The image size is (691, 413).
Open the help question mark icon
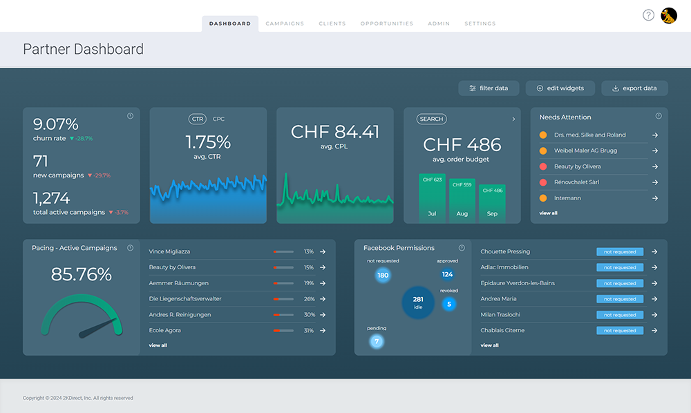(x=648, y=15)
